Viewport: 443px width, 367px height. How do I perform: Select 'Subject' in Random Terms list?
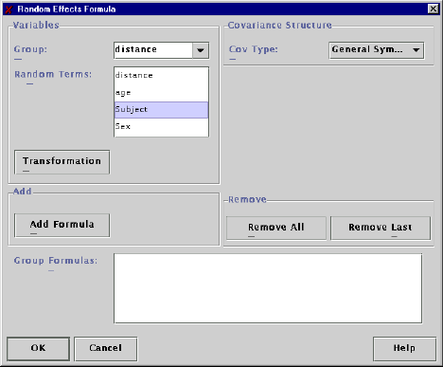pyautogui.click(x=161, y=110)
